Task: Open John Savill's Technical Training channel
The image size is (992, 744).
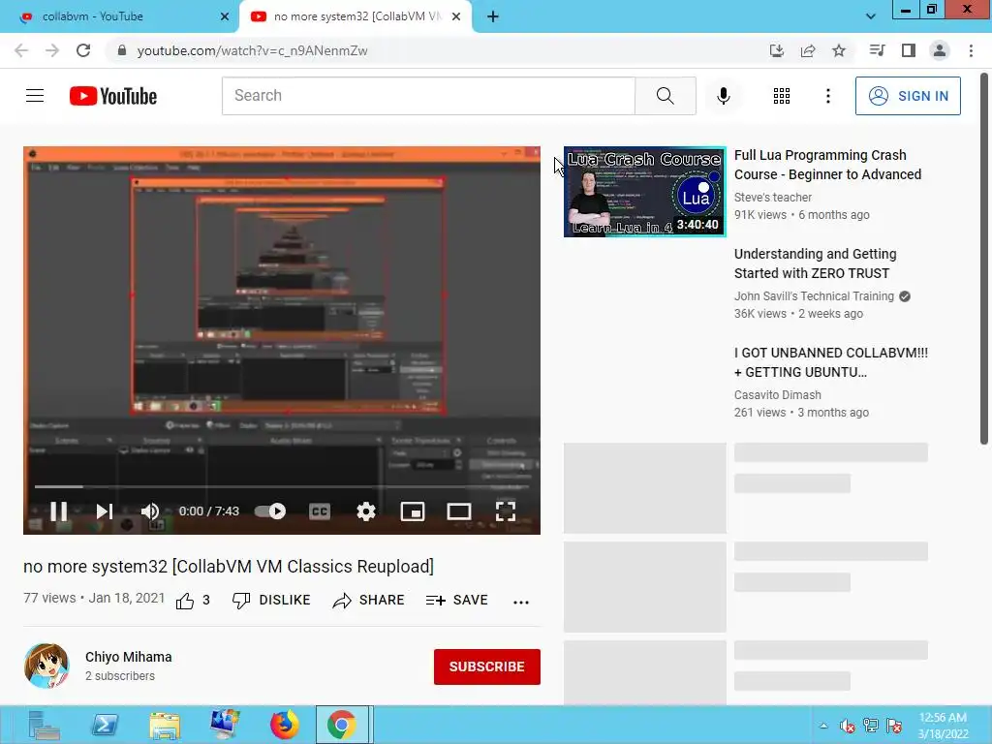Action: point(814,296)
